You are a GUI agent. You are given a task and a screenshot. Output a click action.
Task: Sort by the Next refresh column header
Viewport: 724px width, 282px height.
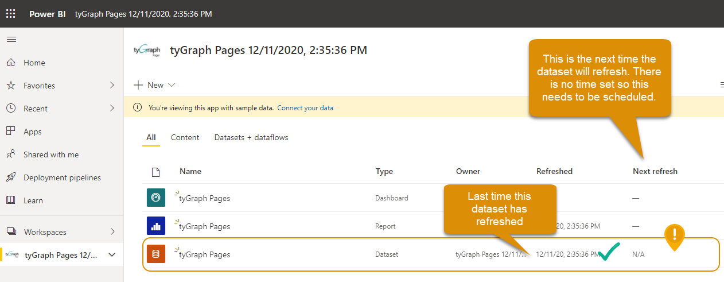655,171
